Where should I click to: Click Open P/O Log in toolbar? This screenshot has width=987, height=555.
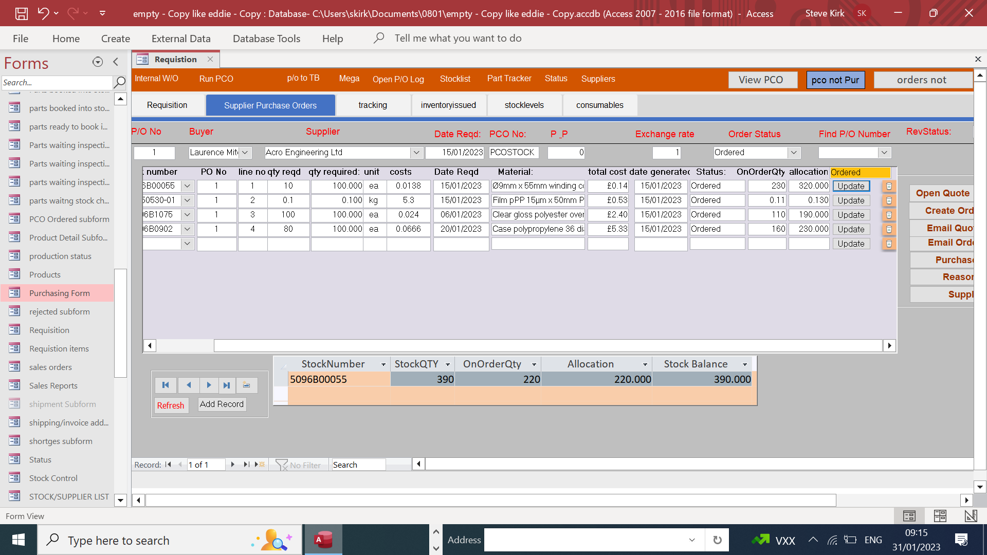[398, 79]
